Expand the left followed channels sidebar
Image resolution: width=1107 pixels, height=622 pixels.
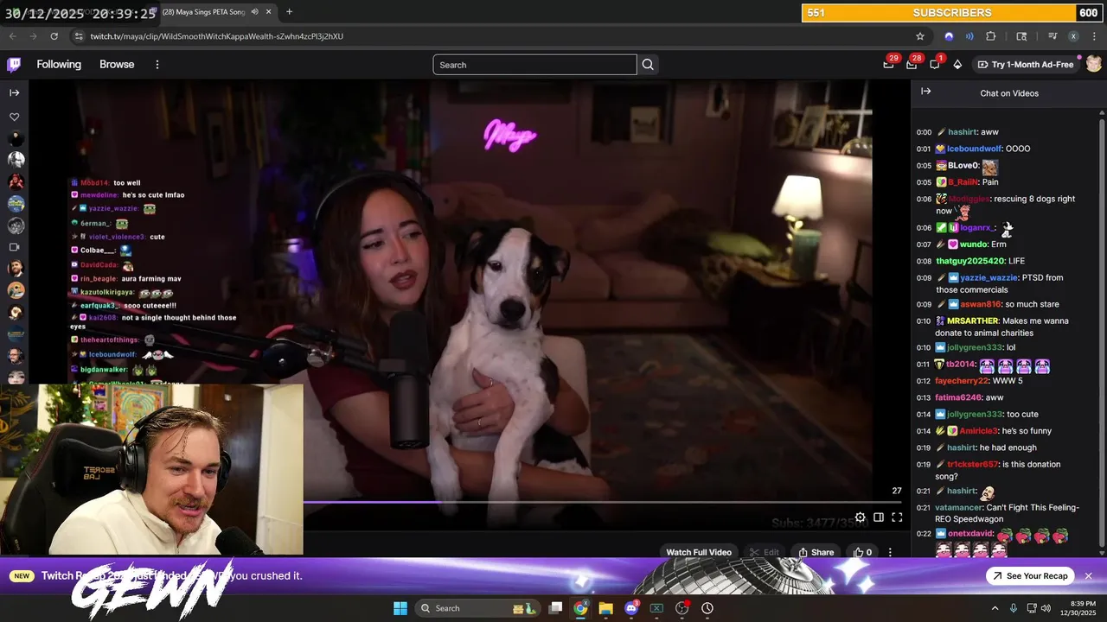pyautogui.click(x=14, y=92)
